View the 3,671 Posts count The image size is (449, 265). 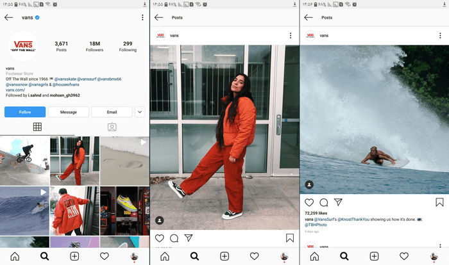(62, 46)
